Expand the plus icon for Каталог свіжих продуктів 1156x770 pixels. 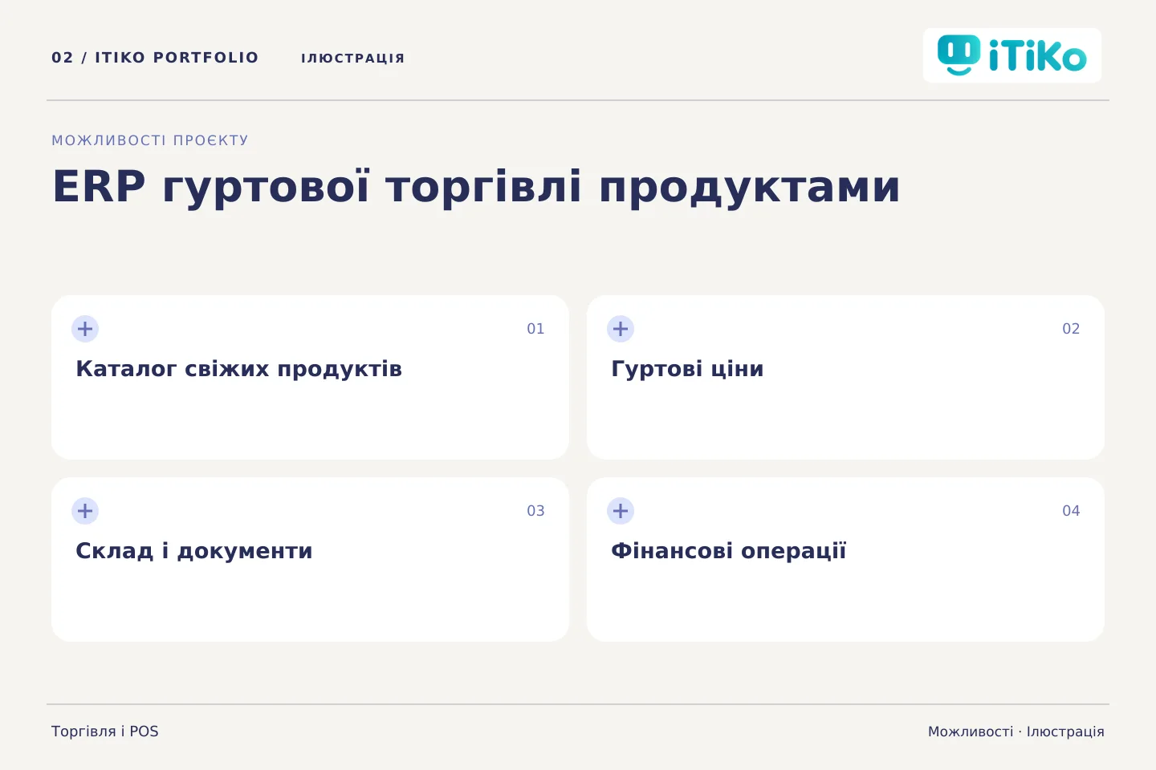pos(85,329)
